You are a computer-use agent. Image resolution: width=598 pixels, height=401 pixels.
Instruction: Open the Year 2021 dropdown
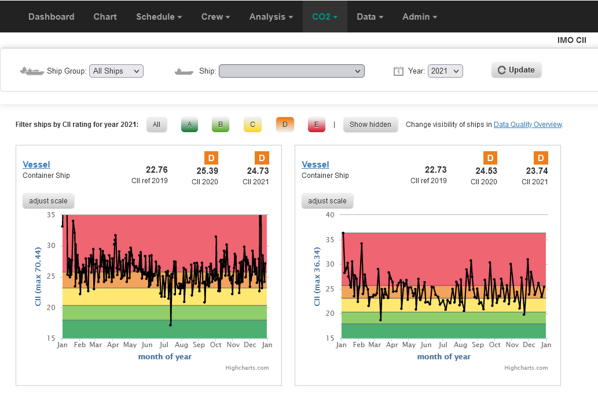(445, 71)
